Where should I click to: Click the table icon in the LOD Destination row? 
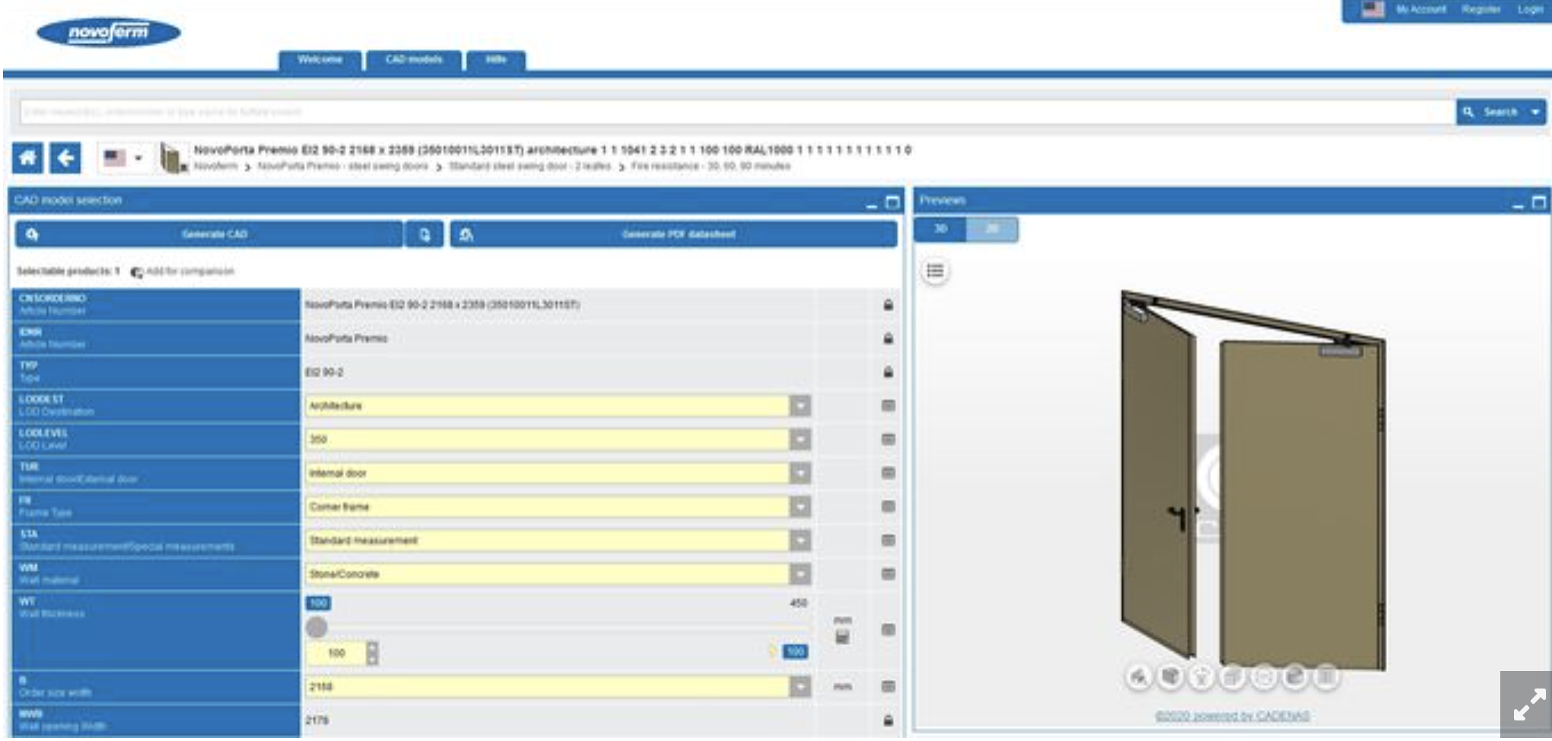click(x=888, y=405)
